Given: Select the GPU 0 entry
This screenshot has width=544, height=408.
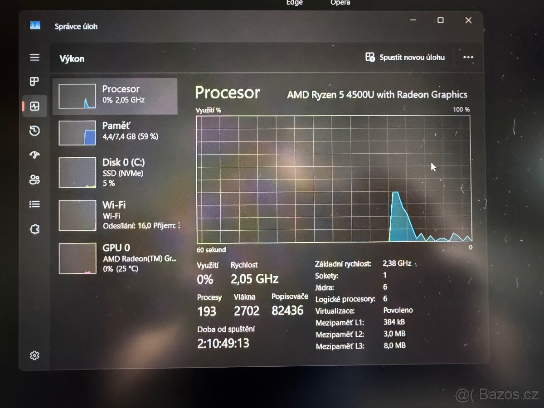Looking at the screenshot, I should coord(116,257).
